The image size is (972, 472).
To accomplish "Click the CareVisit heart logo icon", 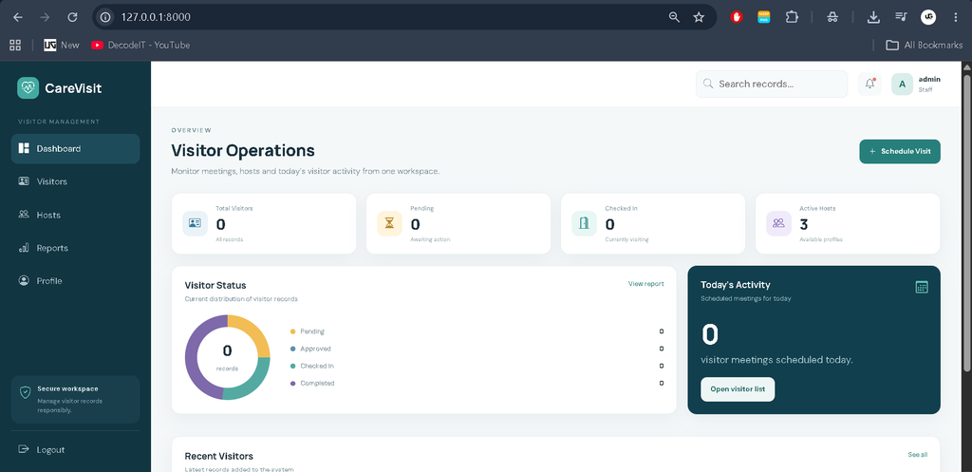I will pos(28,88).
